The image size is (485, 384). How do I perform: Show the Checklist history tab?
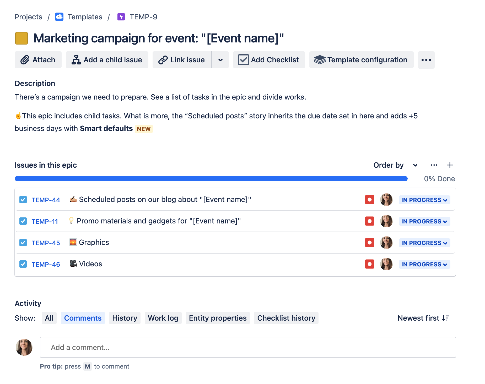point(286,318)
